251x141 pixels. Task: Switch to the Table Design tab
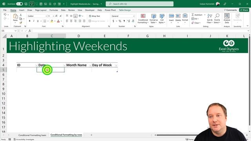(125, 10)
